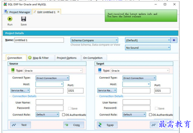Click the Source green database icon
193x133 pixels.
[13, 70]
